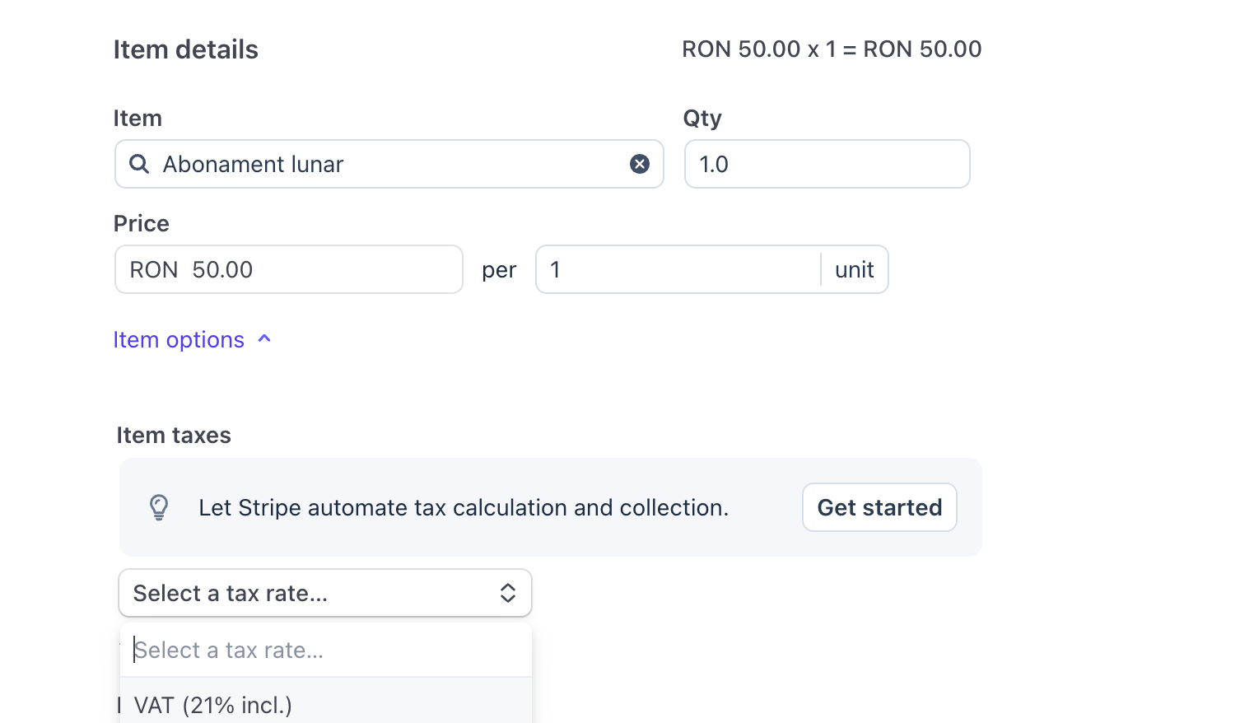Click the Qty label
Image resolution: width=1240 pixels, height=723 pixels.
pos(702,119)
